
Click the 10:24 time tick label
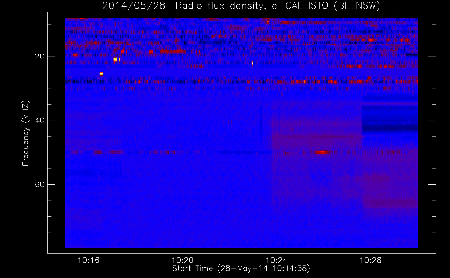277,260
